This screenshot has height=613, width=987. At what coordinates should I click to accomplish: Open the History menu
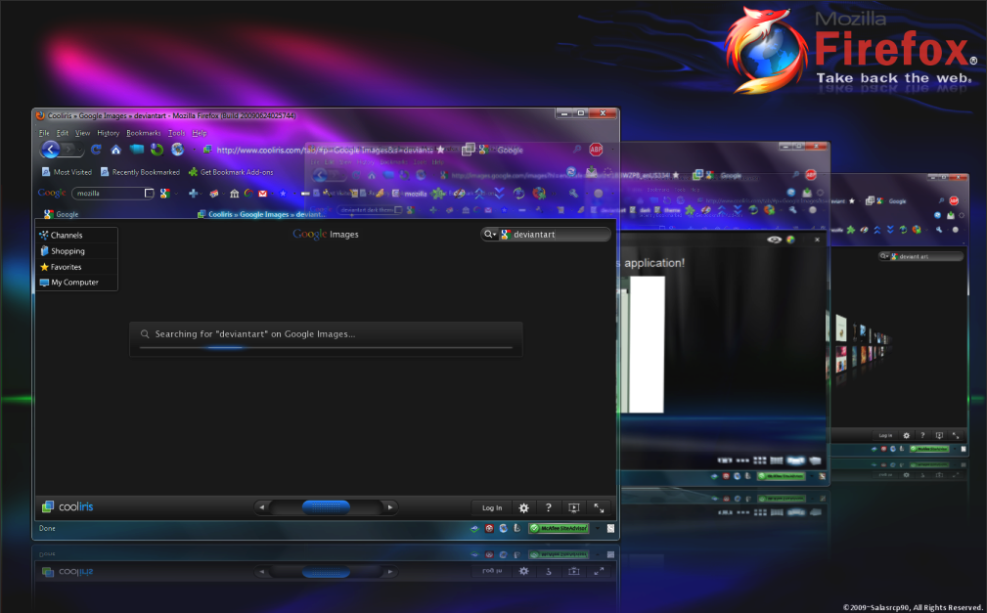pyautogui.click(x=109, y=133)
